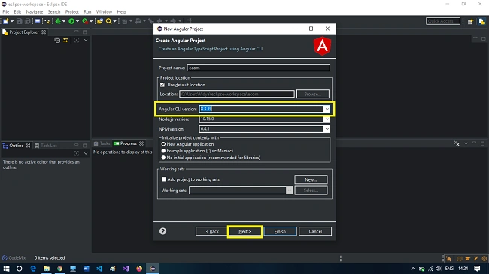
Task: Click the Finish button
Action: tap(280, 231)
